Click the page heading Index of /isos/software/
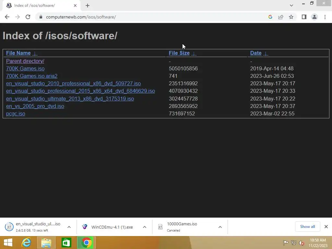Viewport: 332px width, 249px height. (60, 36)
